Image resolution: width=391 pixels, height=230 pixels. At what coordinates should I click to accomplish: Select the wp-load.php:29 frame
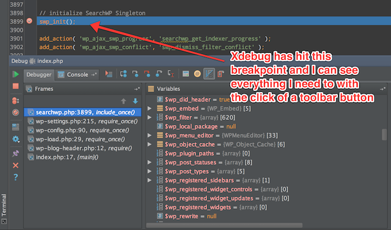click(83, 139)
